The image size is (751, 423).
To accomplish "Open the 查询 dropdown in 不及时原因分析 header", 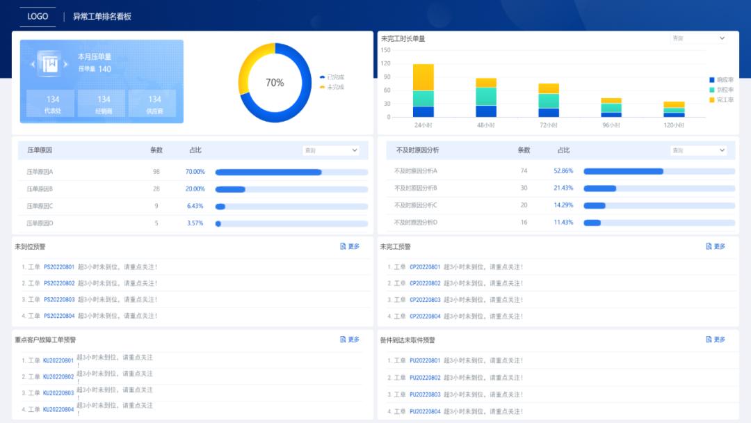I will click(699, 150).
